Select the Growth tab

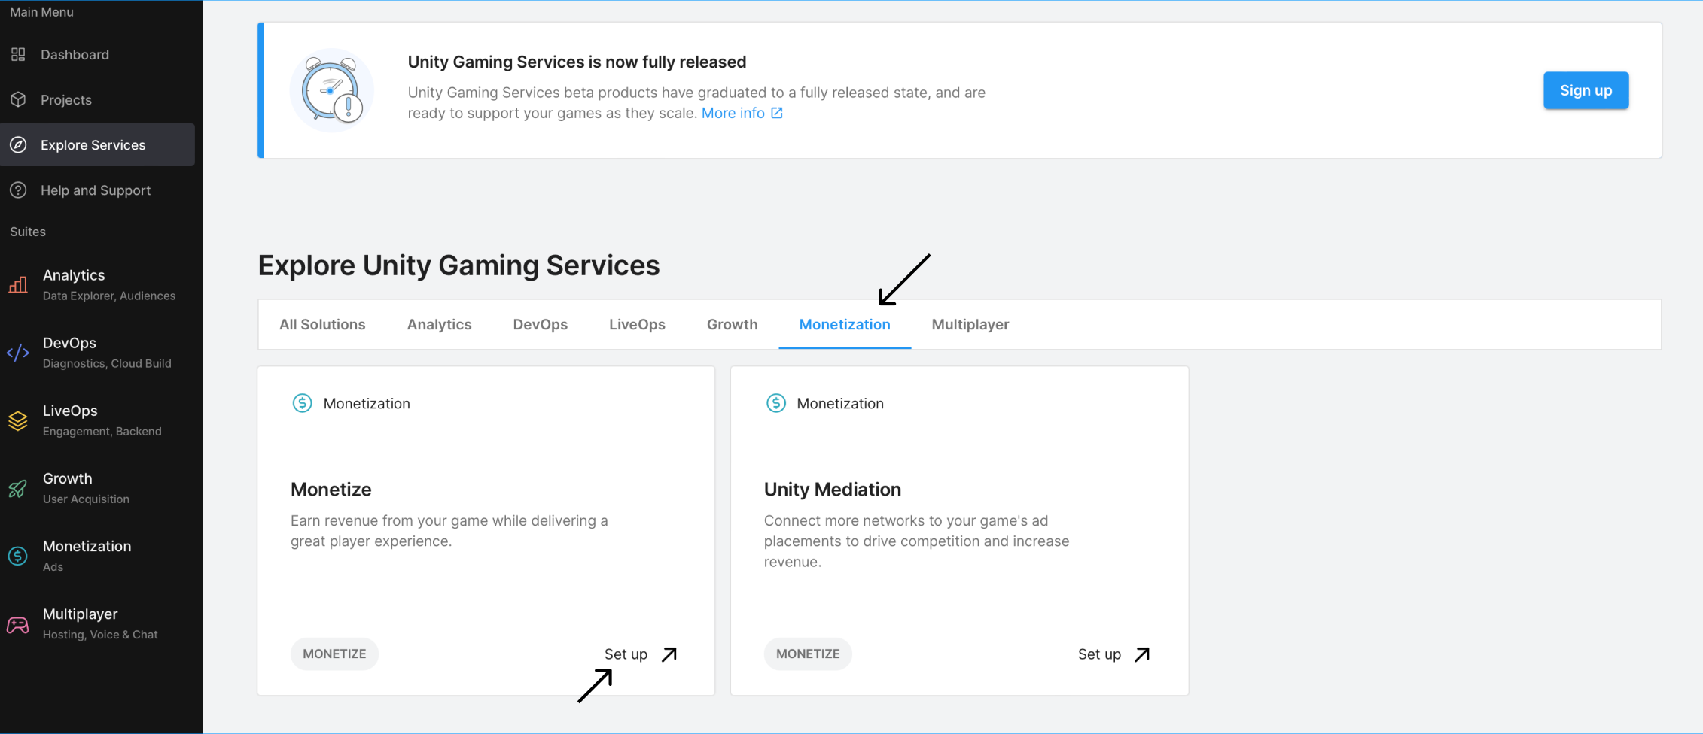tap(732, 325)
